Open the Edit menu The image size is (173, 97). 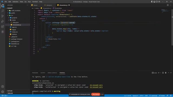pos(10,2)
